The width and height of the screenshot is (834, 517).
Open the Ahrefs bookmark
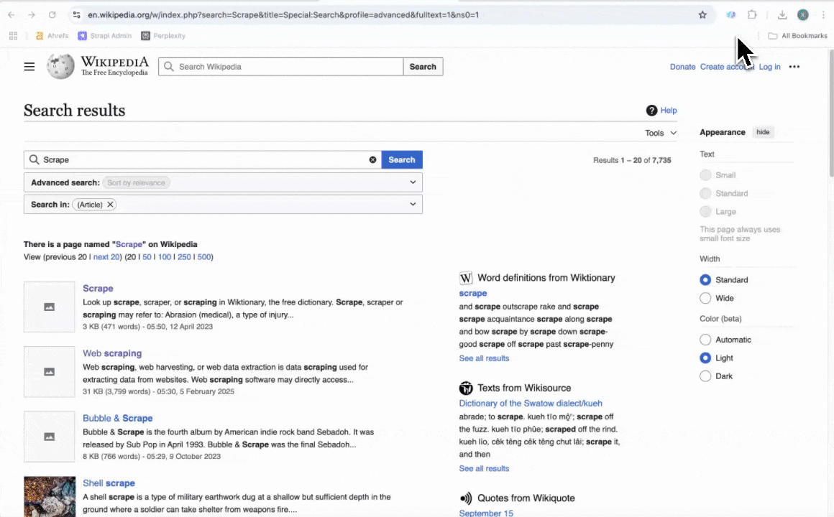click(52, 36)
